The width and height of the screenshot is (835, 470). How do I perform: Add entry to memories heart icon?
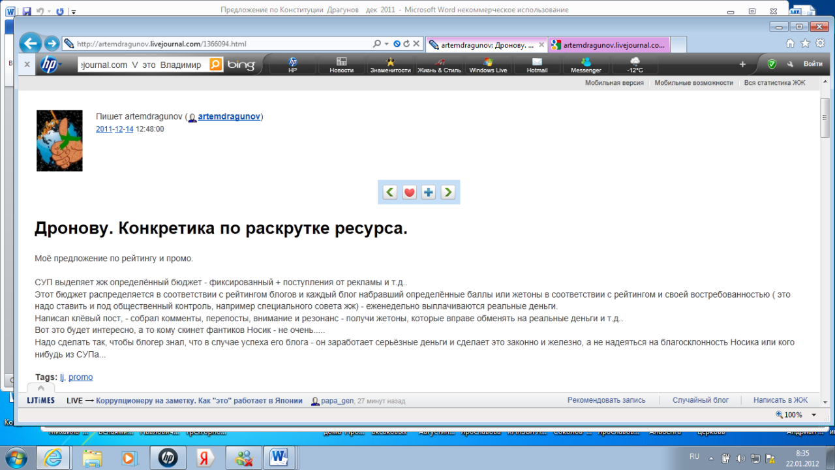(409, 192)
